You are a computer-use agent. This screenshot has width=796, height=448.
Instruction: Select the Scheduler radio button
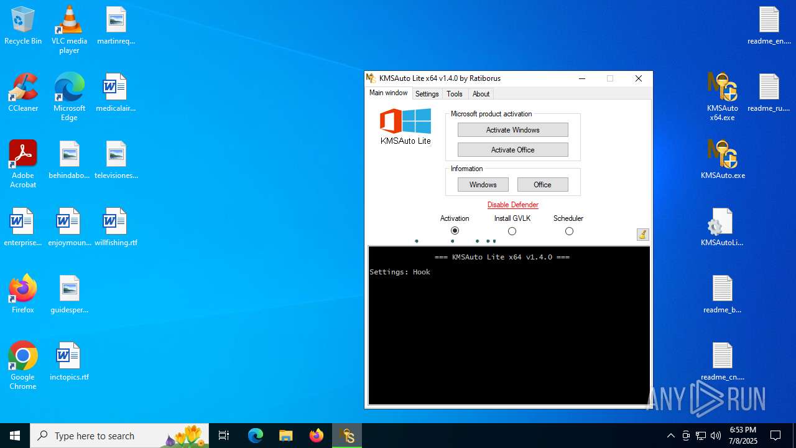point(569,231)
